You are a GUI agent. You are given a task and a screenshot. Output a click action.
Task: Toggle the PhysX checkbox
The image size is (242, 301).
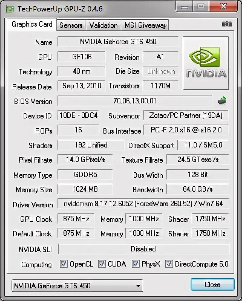pos(136,264)
